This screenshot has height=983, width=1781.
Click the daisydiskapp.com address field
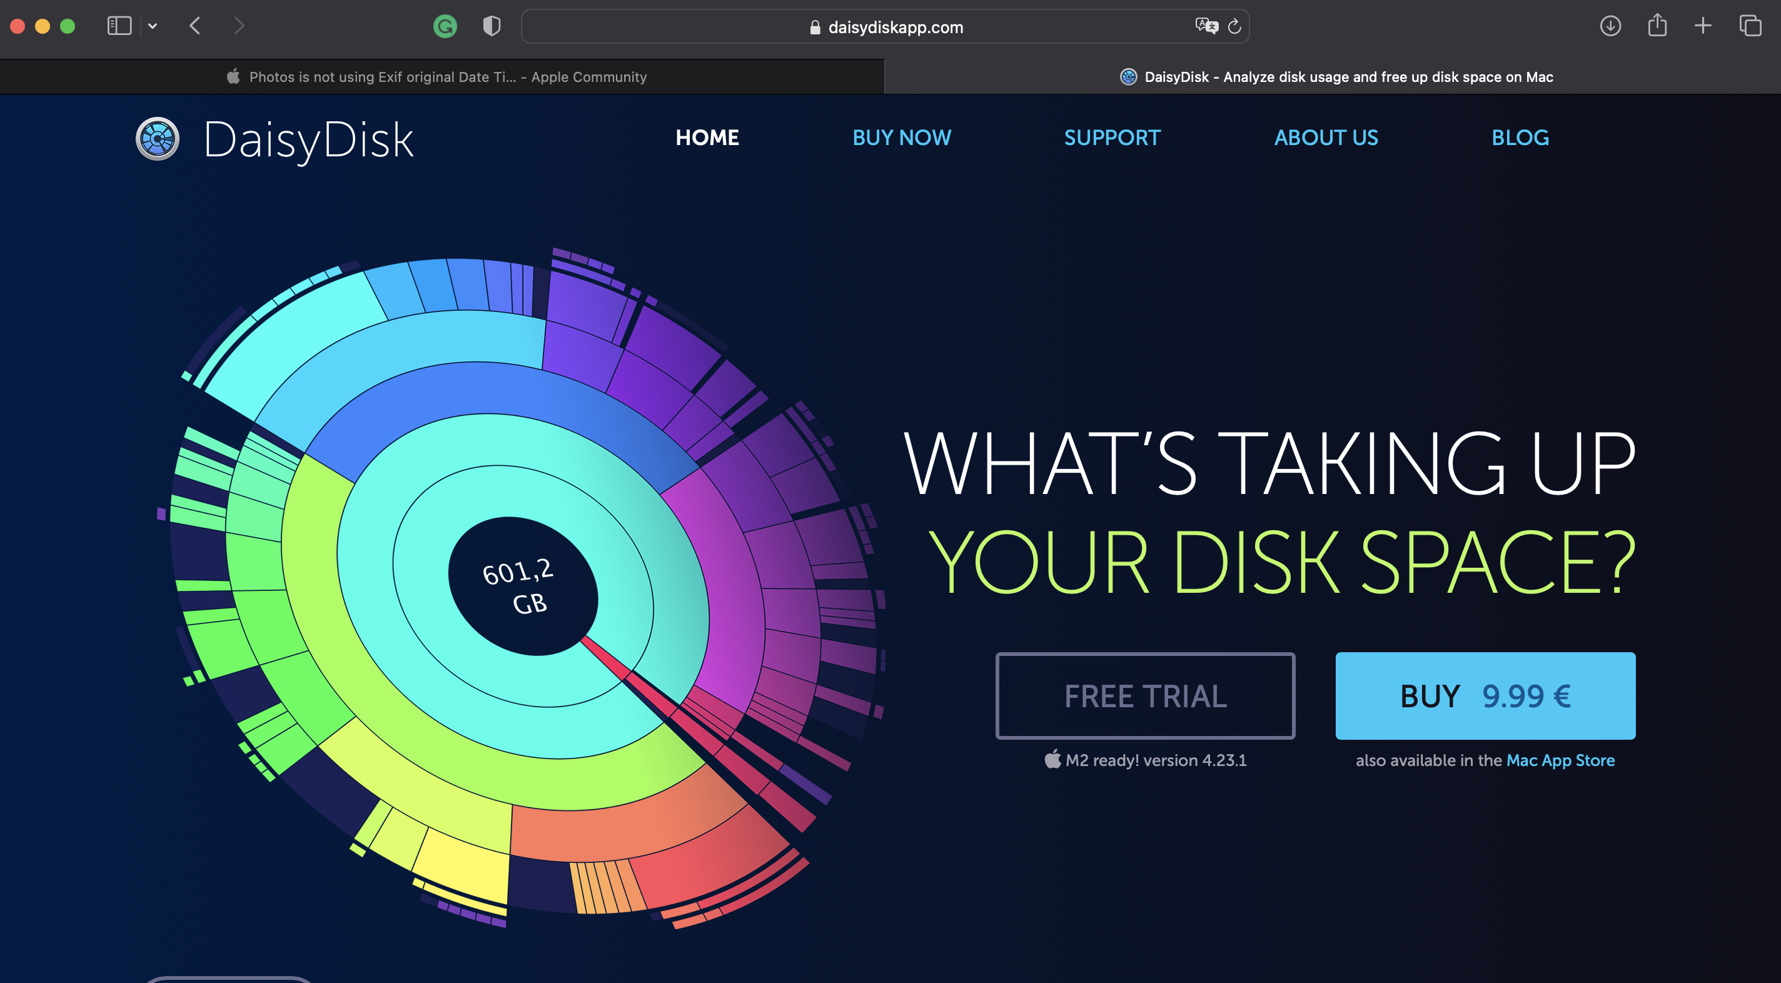(885, 27)
